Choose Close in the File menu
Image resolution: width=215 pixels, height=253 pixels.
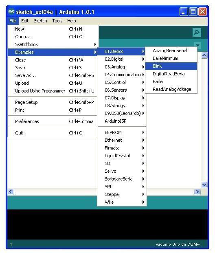(x=53, y=60)
